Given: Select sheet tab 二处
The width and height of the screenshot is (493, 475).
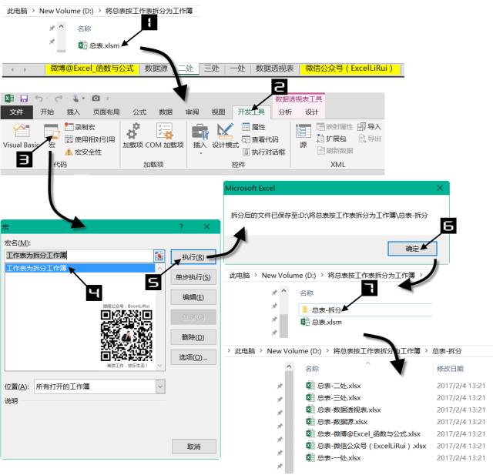Looking at the screenshot, I should 186,69.
